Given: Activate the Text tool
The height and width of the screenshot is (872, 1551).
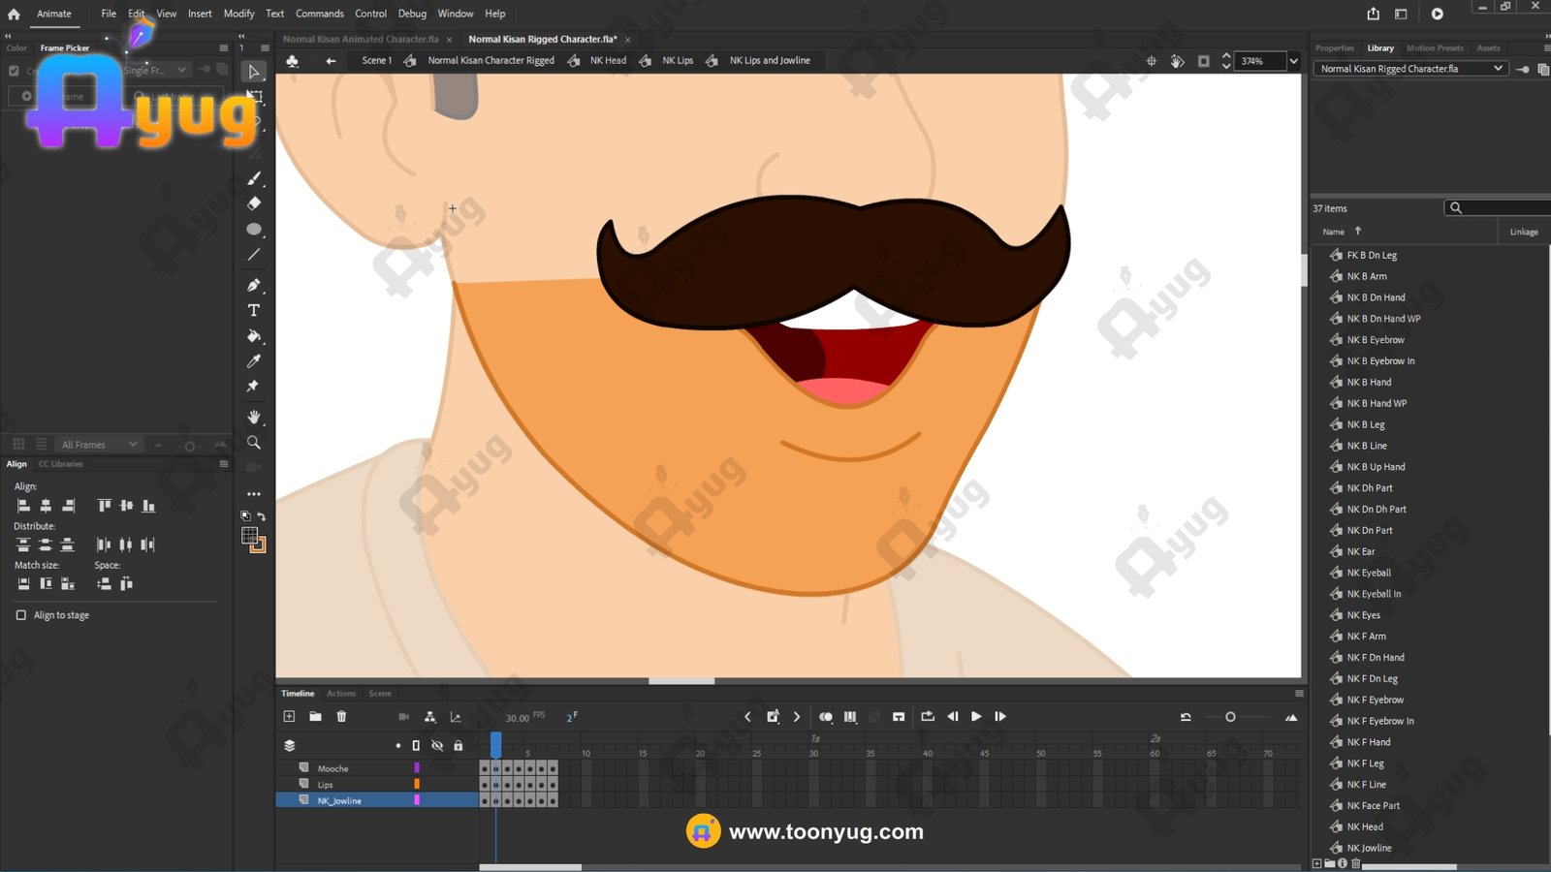Looking at the screenshot, I should coord(254,311).
